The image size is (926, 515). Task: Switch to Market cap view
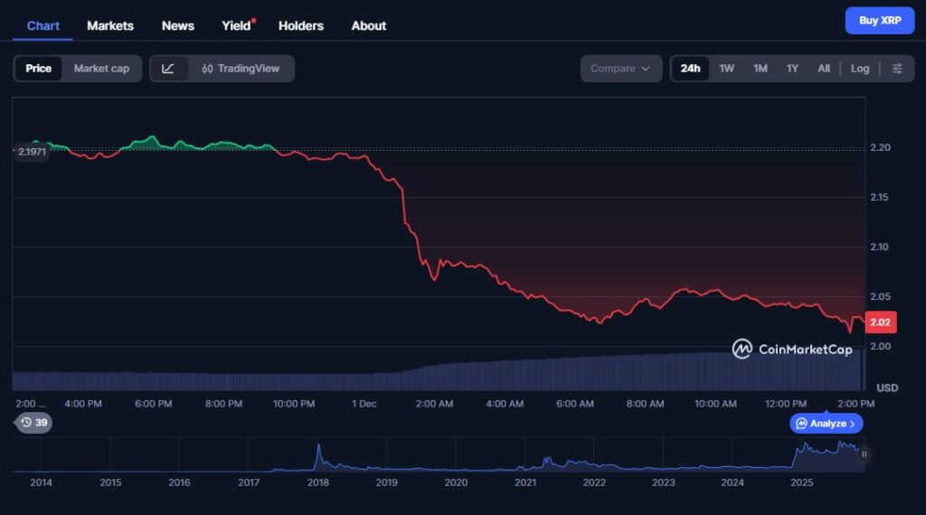click(x=101, y=69)
